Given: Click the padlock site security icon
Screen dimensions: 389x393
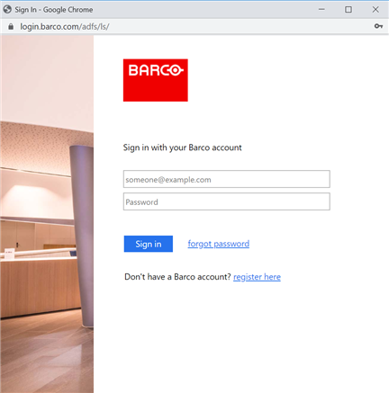Looking at the screenshot, I should (x=11, y=27).
